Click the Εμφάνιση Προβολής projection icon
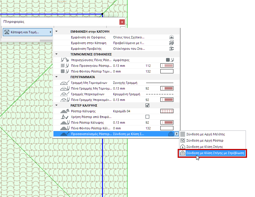The width and height of the screenshot is (255, 197). [x=171, y=49]
